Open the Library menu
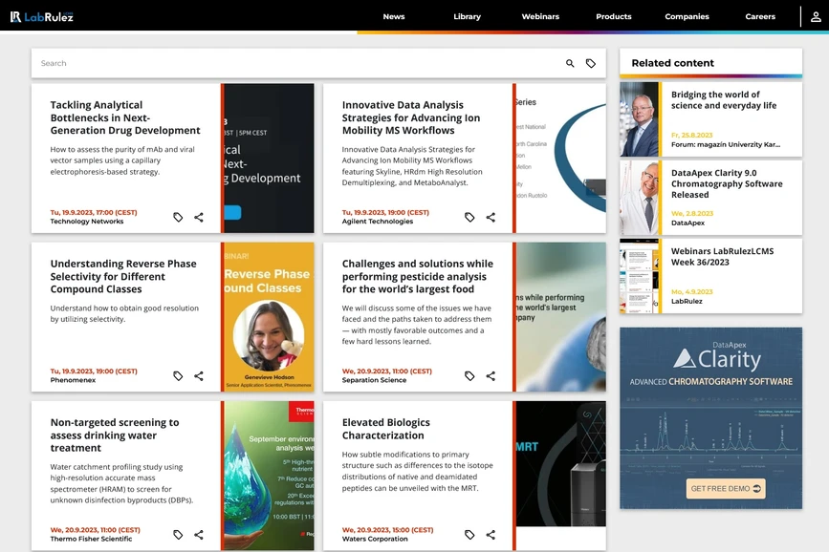Image resolution: width=829 pixels, height=552 pixels. coord(468,16)
